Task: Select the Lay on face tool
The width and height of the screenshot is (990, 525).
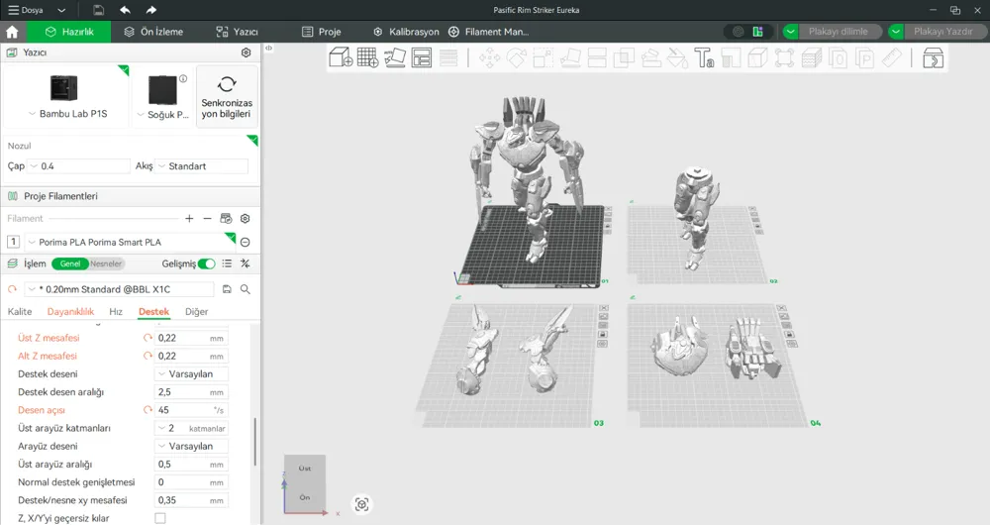Action: click(570, 58)
